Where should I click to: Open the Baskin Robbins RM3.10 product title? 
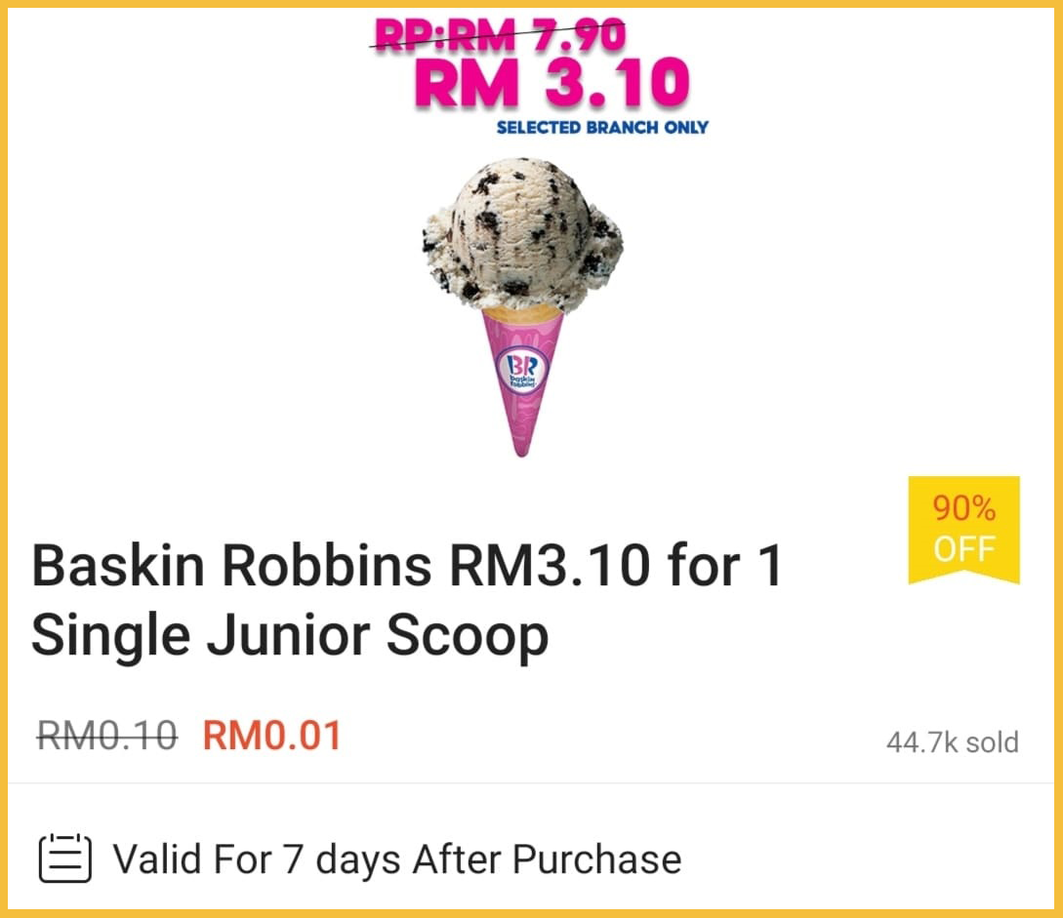[407, 600]
